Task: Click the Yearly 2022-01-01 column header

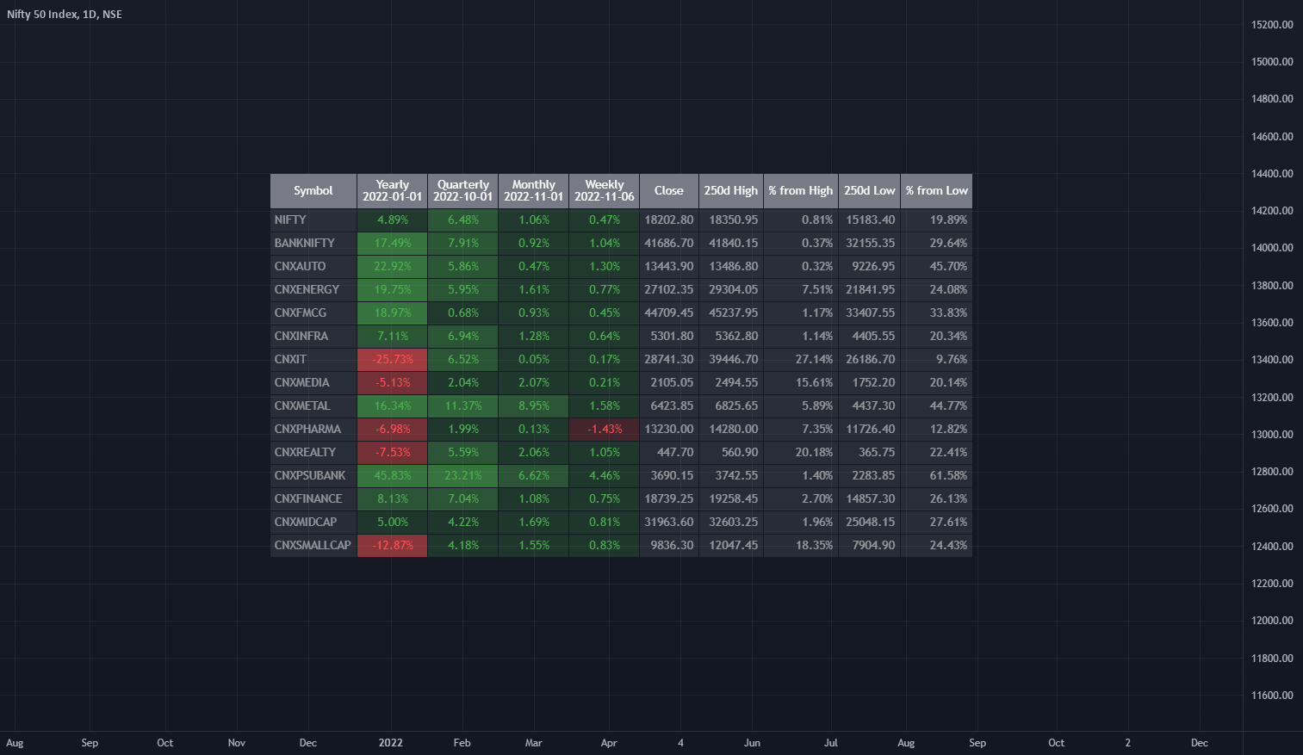Action: 393,191
